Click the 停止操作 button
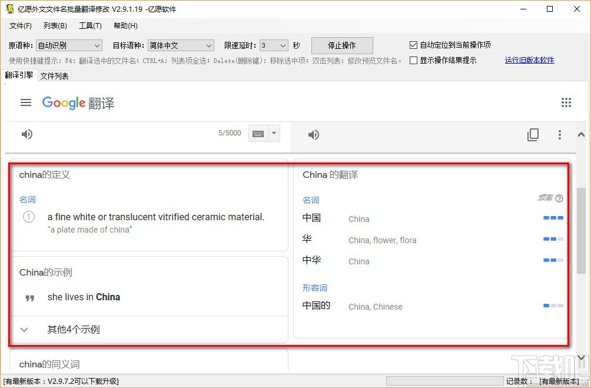The image size is (591, 388). pyautogui.click(x=342, y=45)
